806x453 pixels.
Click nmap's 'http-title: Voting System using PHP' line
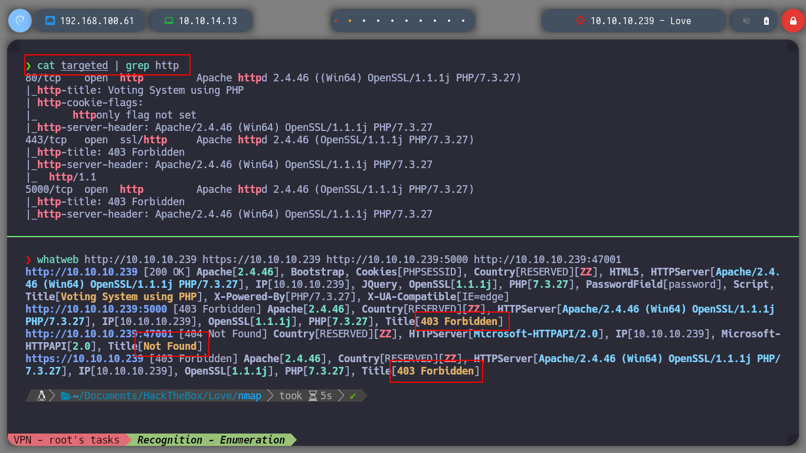click(135, 90)
